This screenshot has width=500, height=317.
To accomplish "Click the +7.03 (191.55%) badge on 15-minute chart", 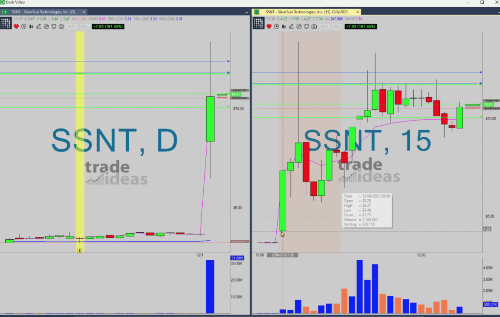I will (x=361, y=26).
